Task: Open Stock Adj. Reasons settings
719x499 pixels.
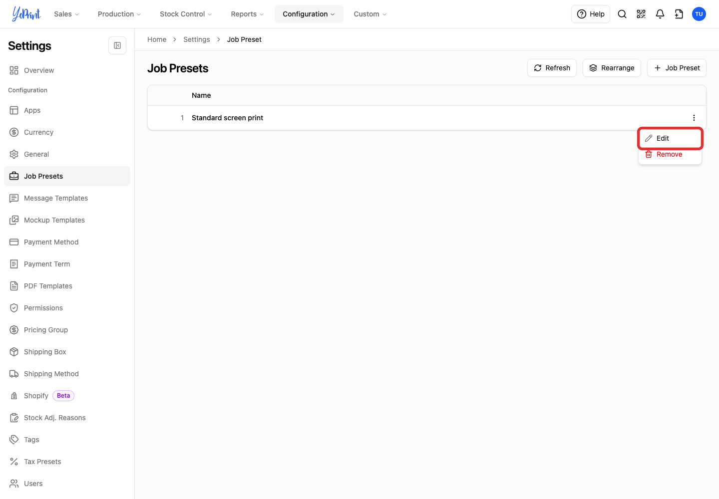Action: pyautogui.click(x=67, y=418)
